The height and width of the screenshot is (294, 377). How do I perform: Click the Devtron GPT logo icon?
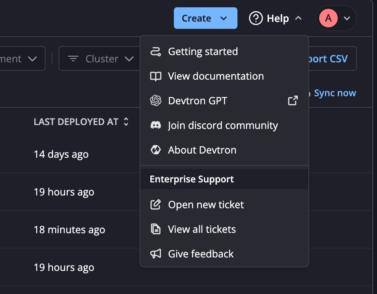pyautogui.click(x=155, y=101)
